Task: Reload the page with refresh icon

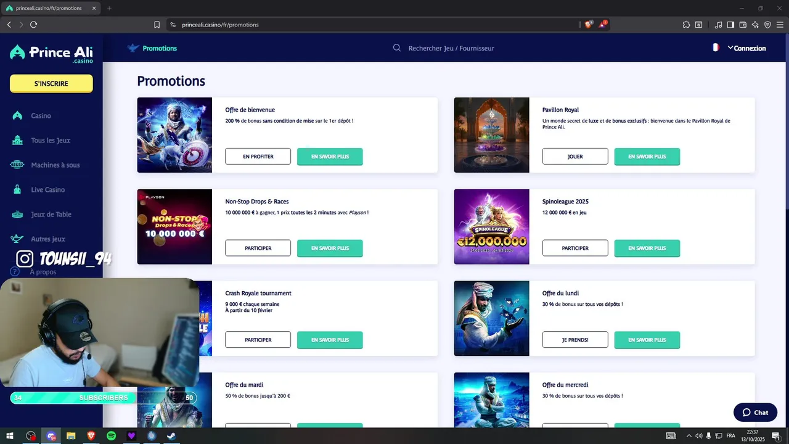Action: click(33, 25)
